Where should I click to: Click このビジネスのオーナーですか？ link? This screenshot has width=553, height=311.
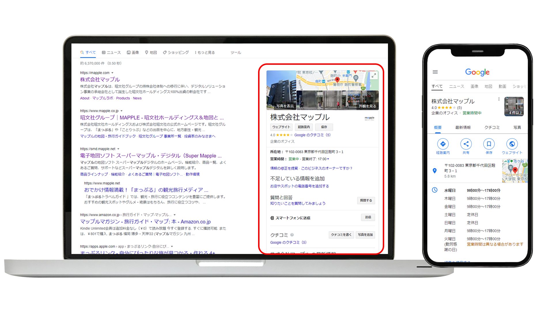(x=327, y=168)
